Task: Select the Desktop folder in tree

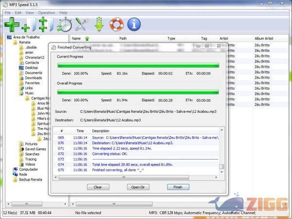Action: click(29, 68)
